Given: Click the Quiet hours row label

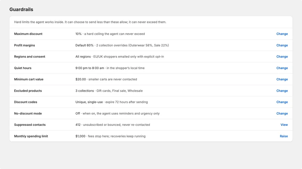Looking at the screenshot, I should point(23,68).
